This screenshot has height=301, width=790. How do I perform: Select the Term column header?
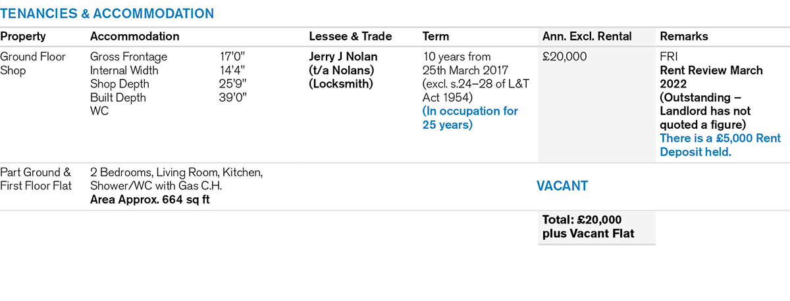click(436, 37)
